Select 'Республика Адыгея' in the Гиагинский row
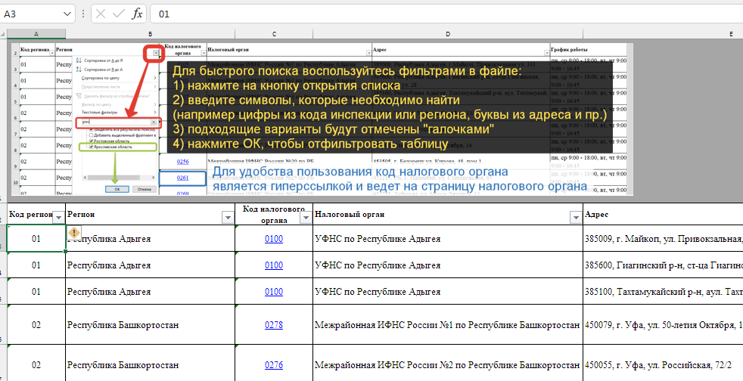Viewport: 743px width, 381px height. click(109, 265)
